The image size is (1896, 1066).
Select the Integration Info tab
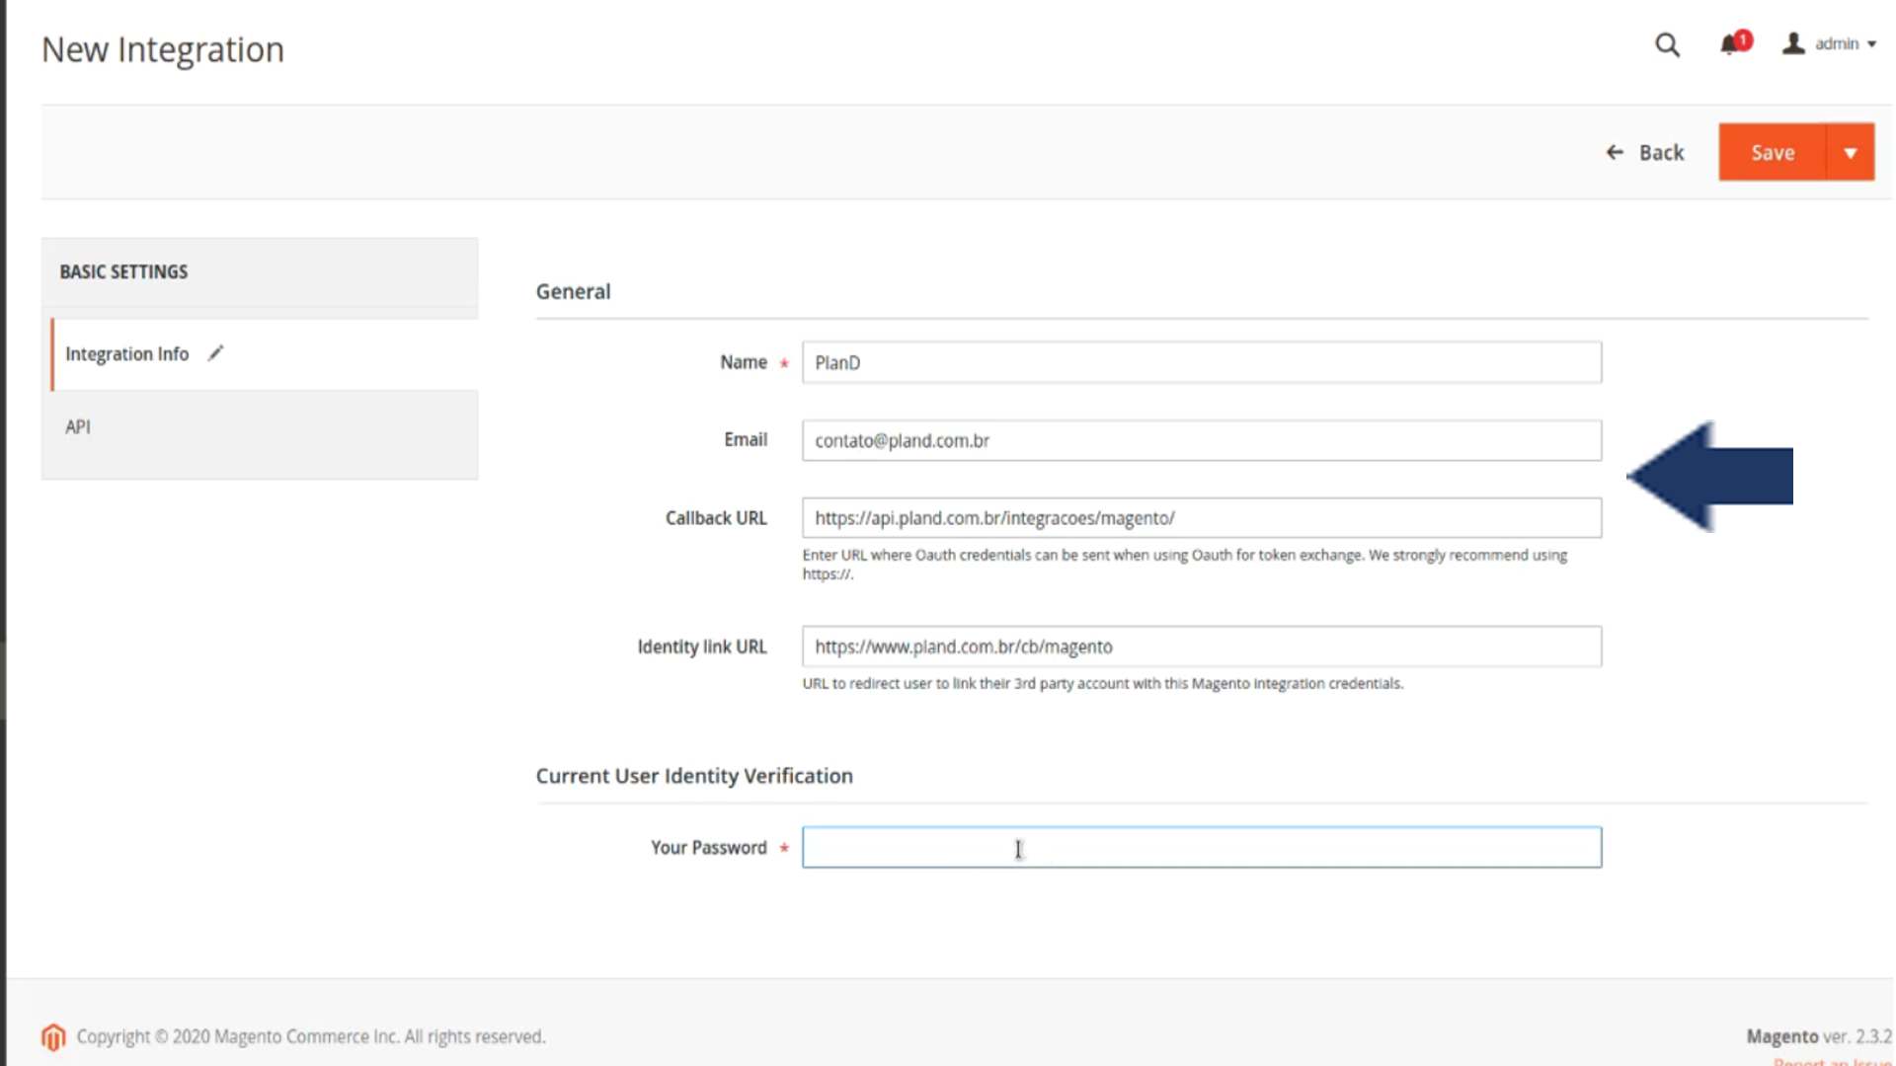pos(127,354)
